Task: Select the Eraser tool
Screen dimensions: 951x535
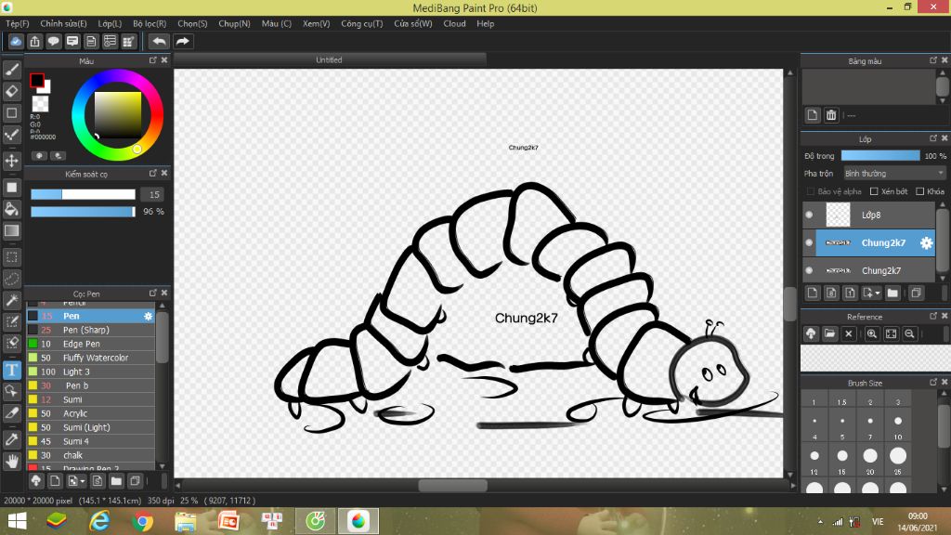Action: (x=11, y=91)
